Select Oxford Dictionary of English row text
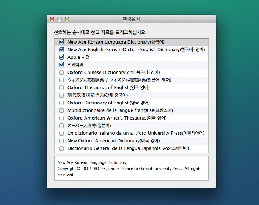Viewport: 259px width, 205px height. click(x=108, y=103)
